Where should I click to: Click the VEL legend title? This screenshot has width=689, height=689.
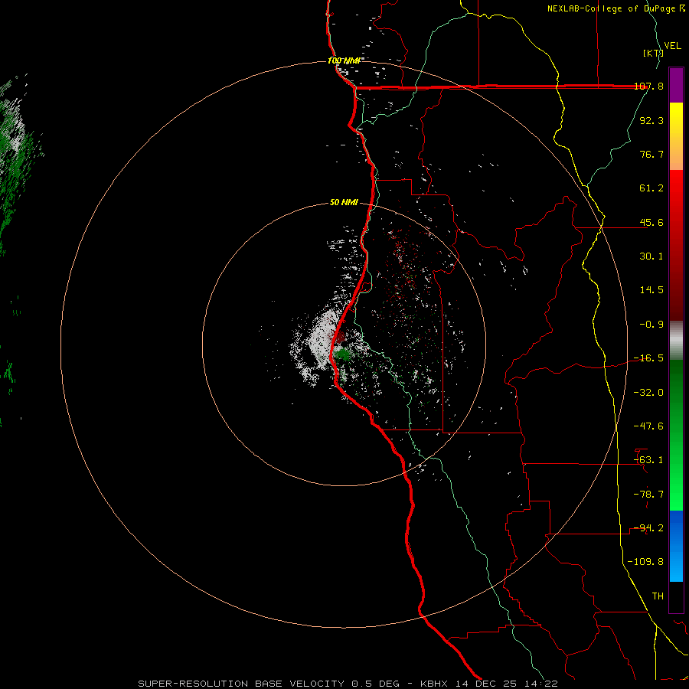pos(673,46)
